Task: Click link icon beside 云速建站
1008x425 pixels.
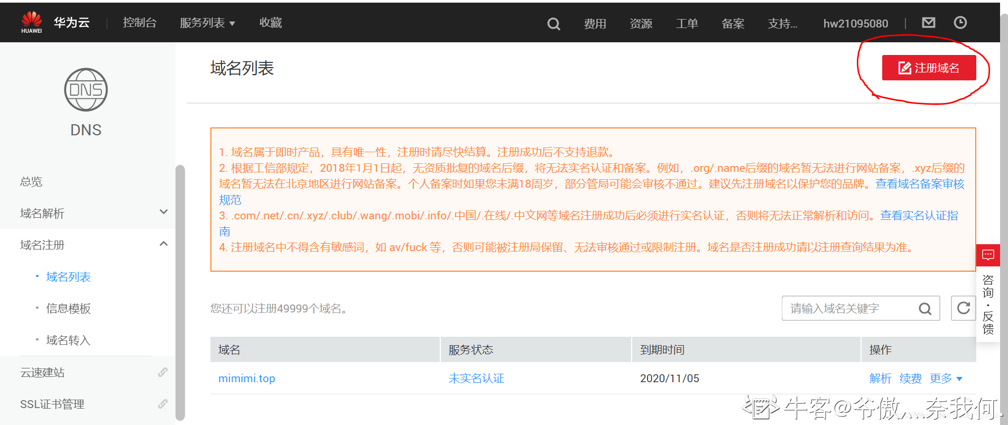Action: (163, 372)
